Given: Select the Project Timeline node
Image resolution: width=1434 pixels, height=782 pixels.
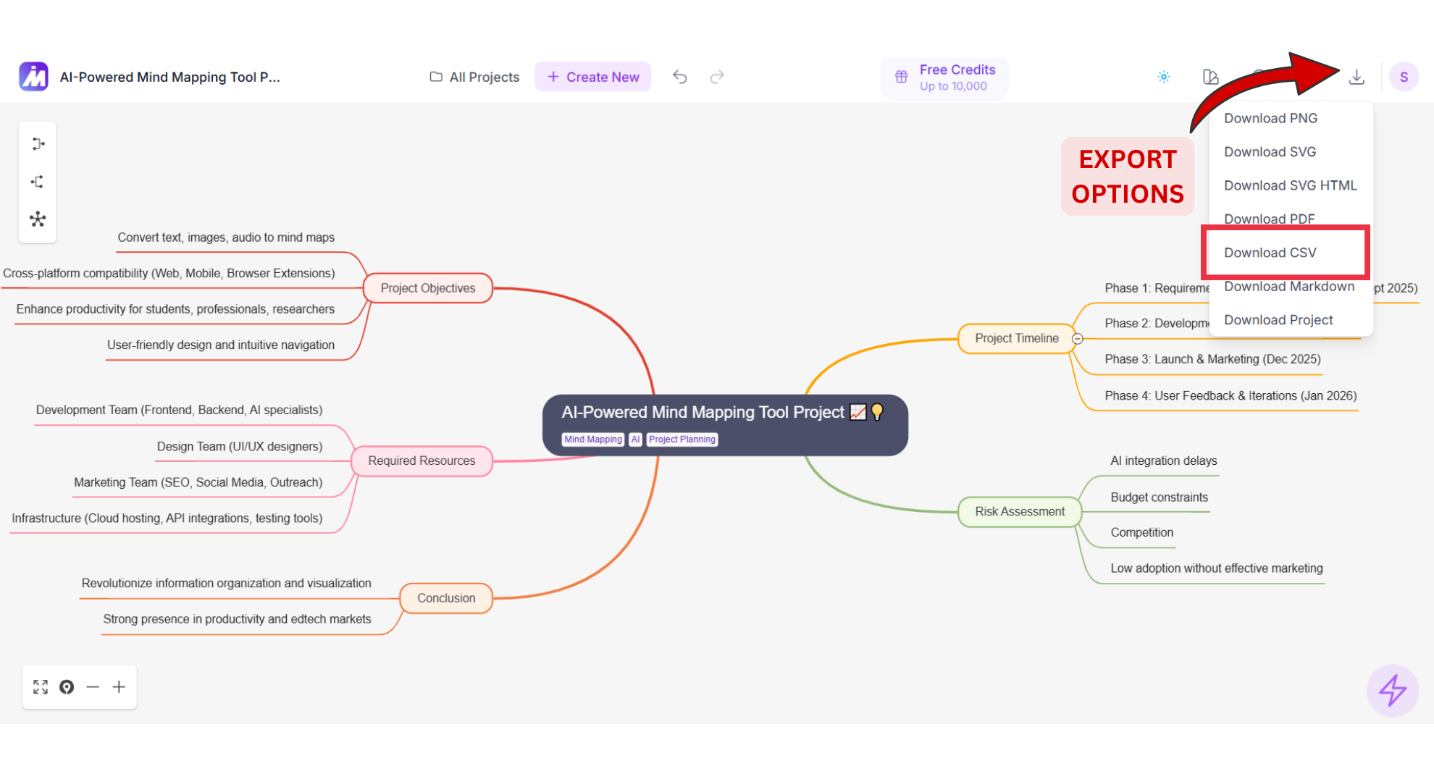Looking at the screenshot, I should (x=1017, y=338).
